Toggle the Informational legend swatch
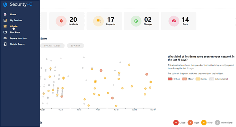 coord(211,79)
